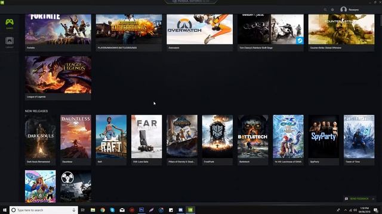Click the Send Feedback button

pyautogui.click(x=359, y=199)
